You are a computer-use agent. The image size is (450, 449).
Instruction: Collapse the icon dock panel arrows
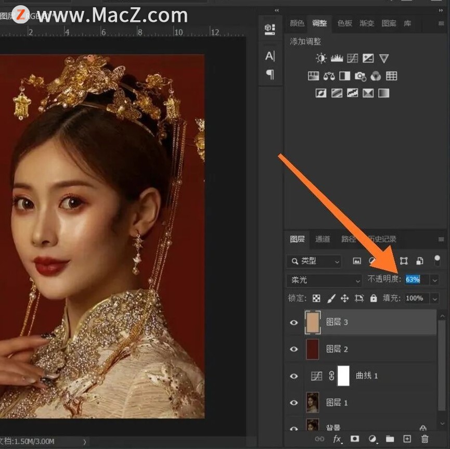(x=277, y=10)
